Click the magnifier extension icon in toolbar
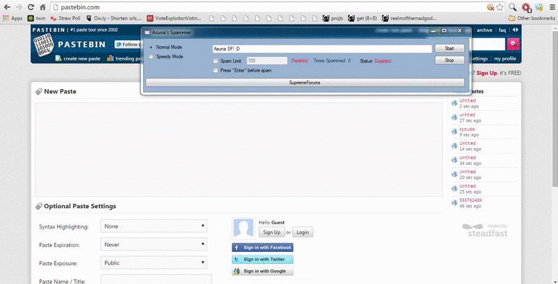The height and width of the screenshot is (284, 558). tap(513, 7)
